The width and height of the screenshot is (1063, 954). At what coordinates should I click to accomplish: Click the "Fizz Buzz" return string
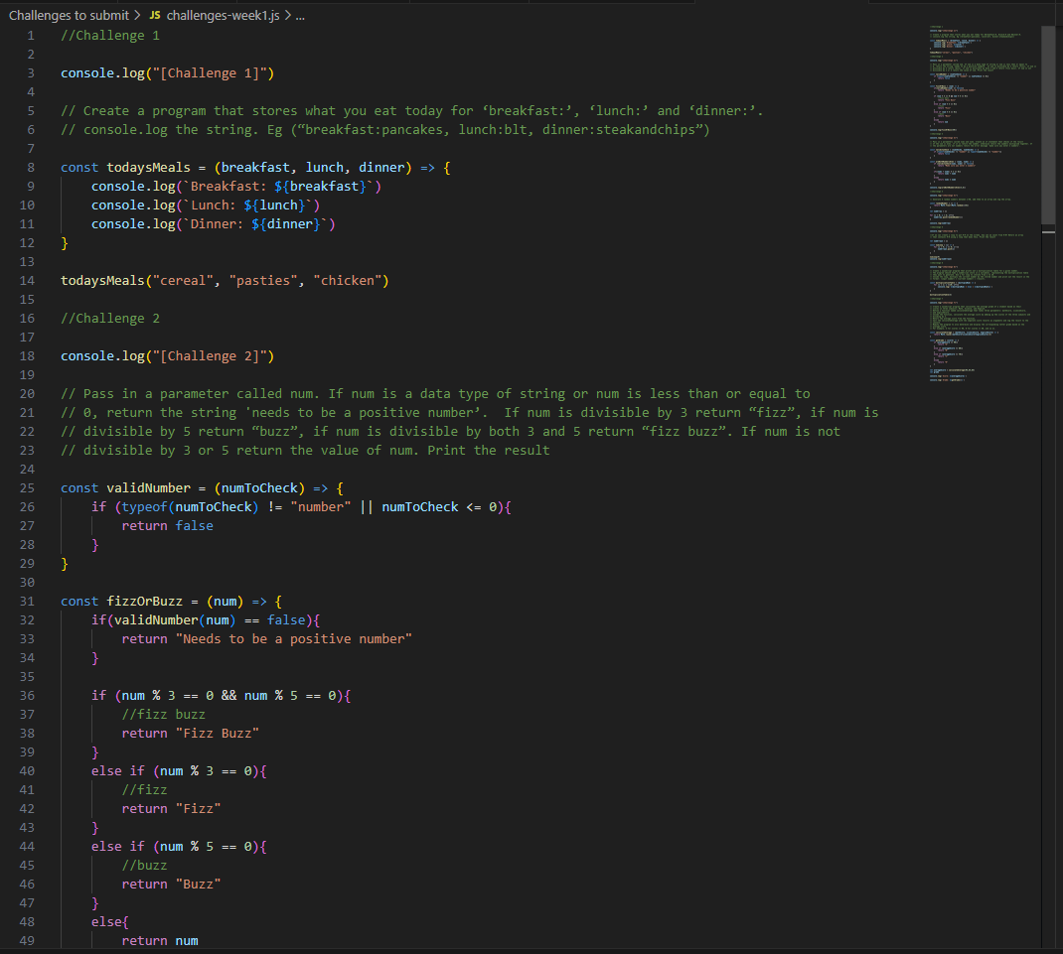[x=218, y=733]
